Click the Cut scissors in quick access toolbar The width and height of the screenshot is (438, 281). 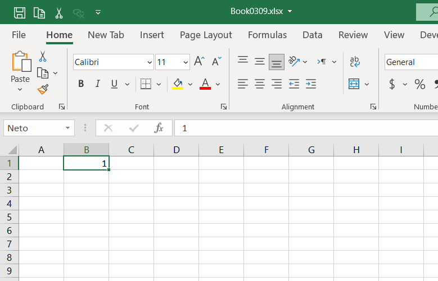click(59, 12)
